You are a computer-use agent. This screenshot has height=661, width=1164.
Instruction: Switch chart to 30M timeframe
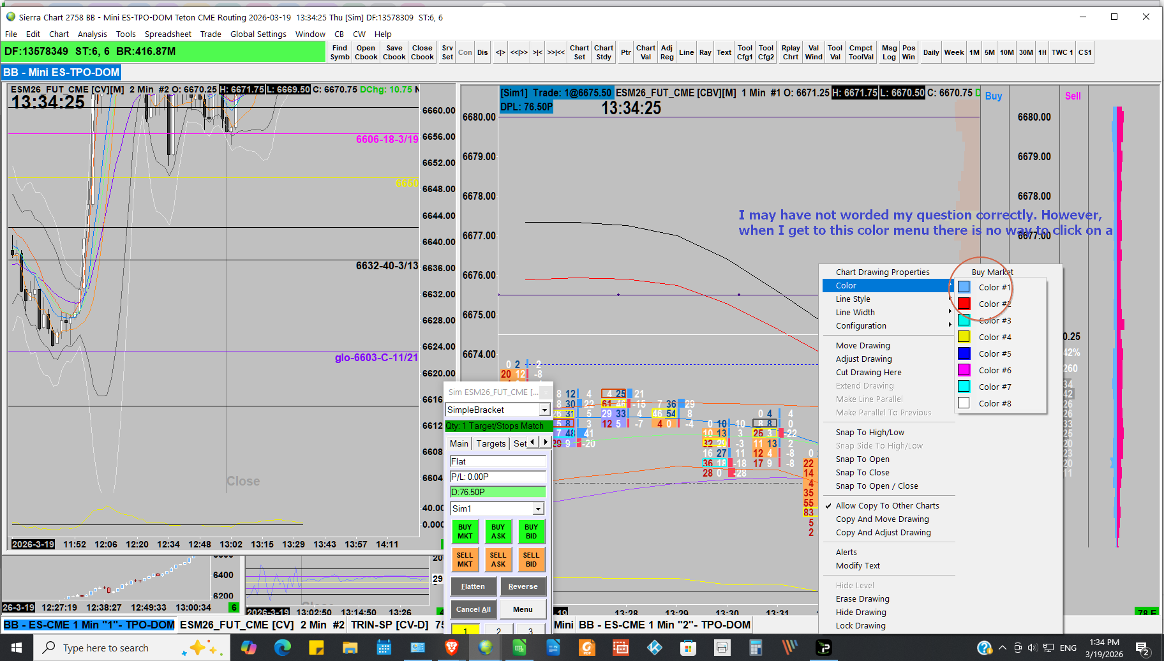(1026, 52)
